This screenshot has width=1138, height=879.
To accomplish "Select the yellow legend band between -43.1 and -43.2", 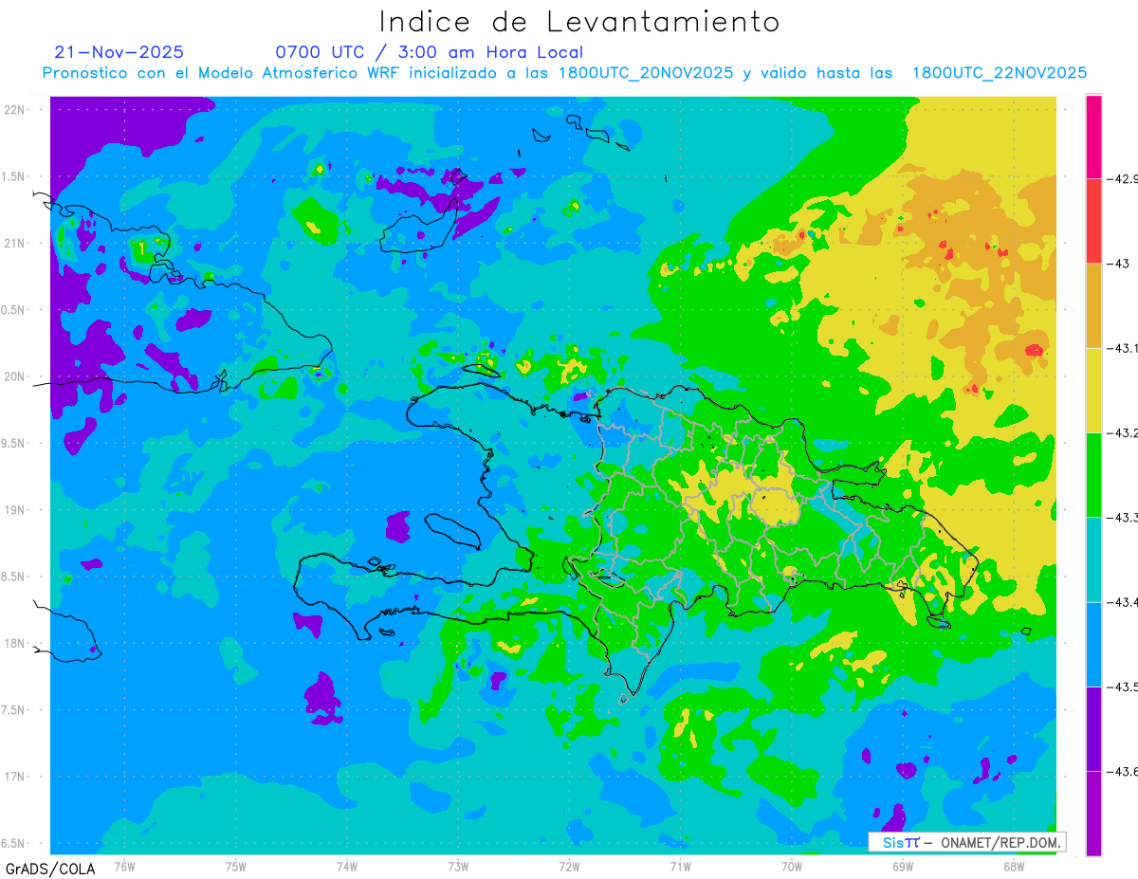I will click(x=1093, y=390).
